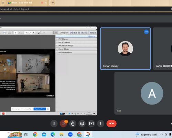Open the Yorum tab
172x138 pixels.
(x=93, y=33)
